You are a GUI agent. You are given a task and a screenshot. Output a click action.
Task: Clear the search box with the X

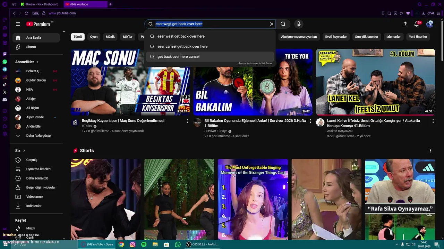coord(272,24)
